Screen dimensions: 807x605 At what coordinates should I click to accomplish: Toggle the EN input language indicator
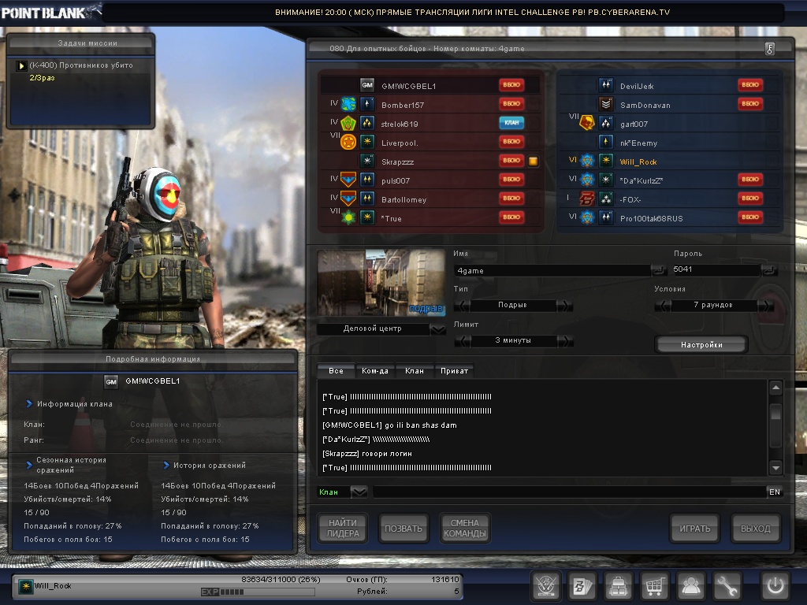[x=775, y=492]
